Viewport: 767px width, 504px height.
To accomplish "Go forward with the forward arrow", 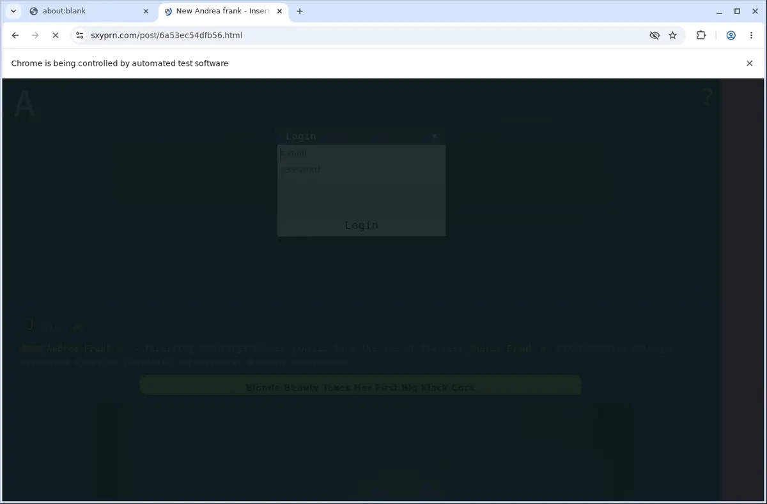I will click(35, 35).
